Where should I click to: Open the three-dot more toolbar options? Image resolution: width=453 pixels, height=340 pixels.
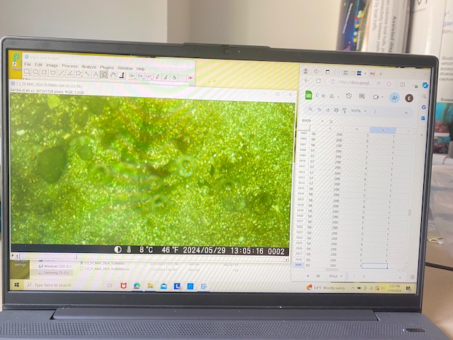375,112
